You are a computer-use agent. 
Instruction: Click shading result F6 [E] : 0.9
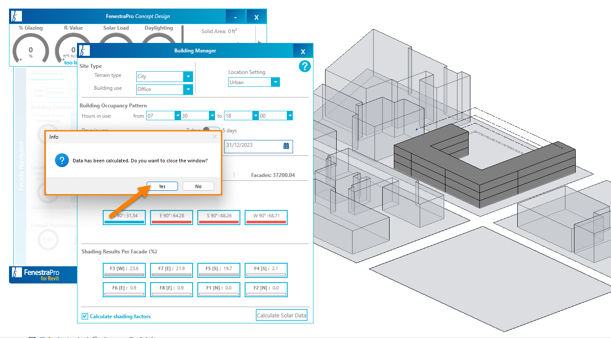coord(124,289)
